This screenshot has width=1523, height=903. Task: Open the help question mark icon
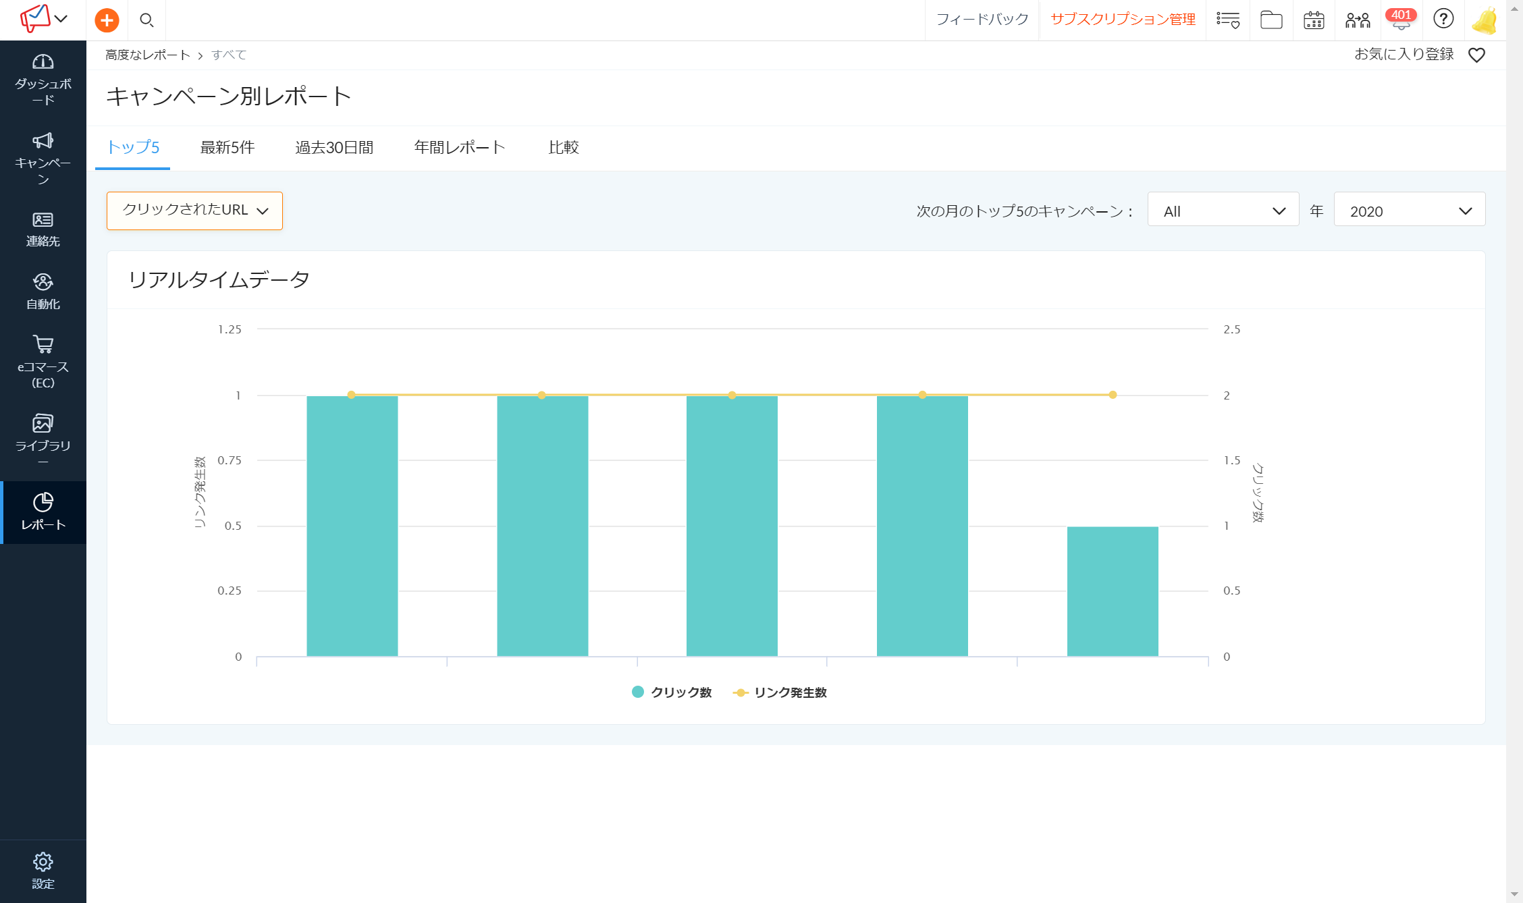[x=1443, y=19]
